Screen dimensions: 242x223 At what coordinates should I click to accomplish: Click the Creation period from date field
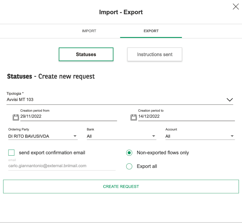[69, 117]
